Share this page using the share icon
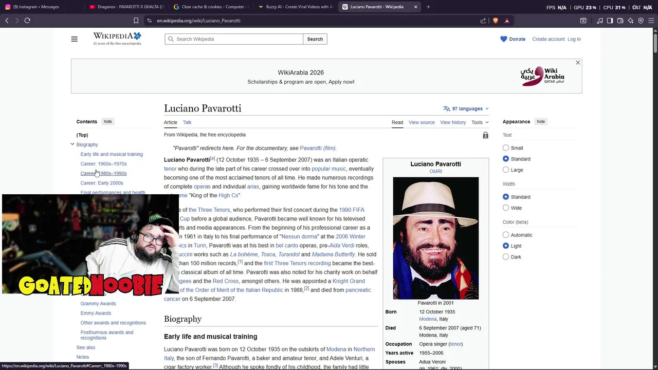 [483, 21]
